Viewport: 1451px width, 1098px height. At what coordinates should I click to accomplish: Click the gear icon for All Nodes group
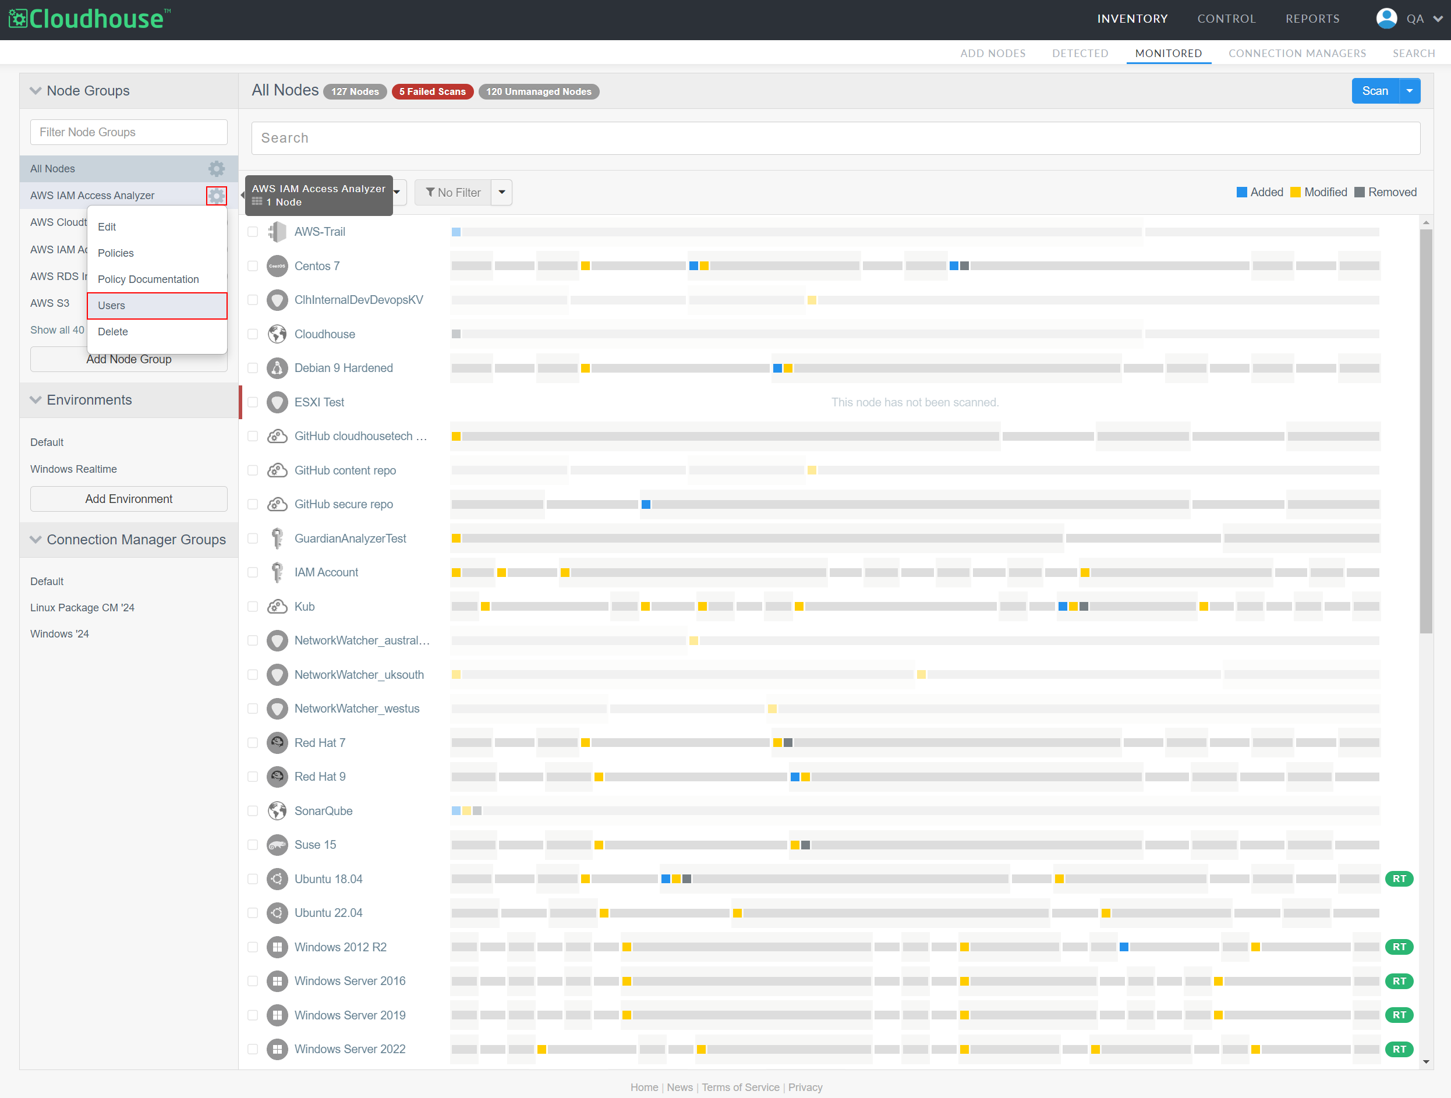(217, 169)
